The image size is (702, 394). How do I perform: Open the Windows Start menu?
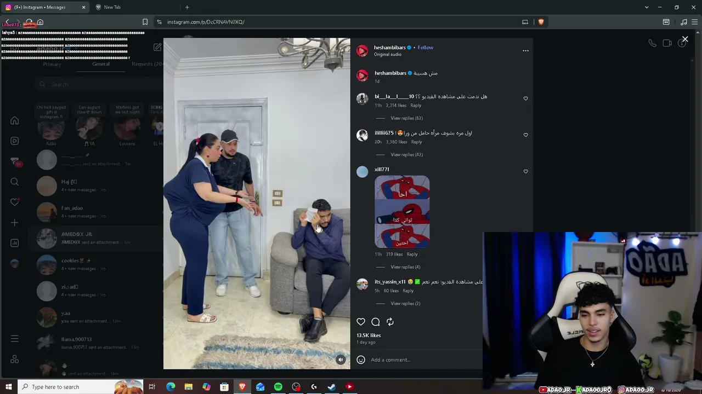(8, 387)
